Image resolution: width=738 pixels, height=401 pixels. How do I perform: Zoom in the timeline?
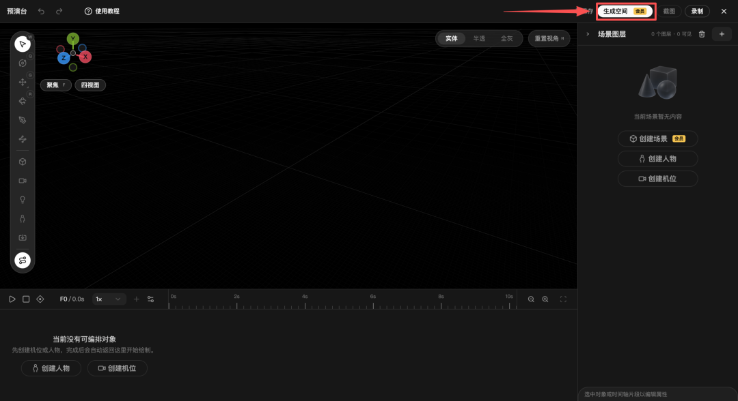click(545, 299)
